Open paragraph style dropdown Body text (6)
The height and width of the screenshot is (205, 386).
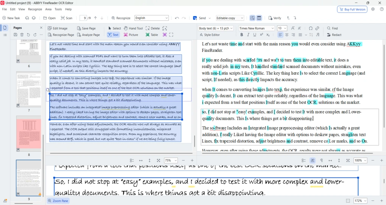point(216,28)
